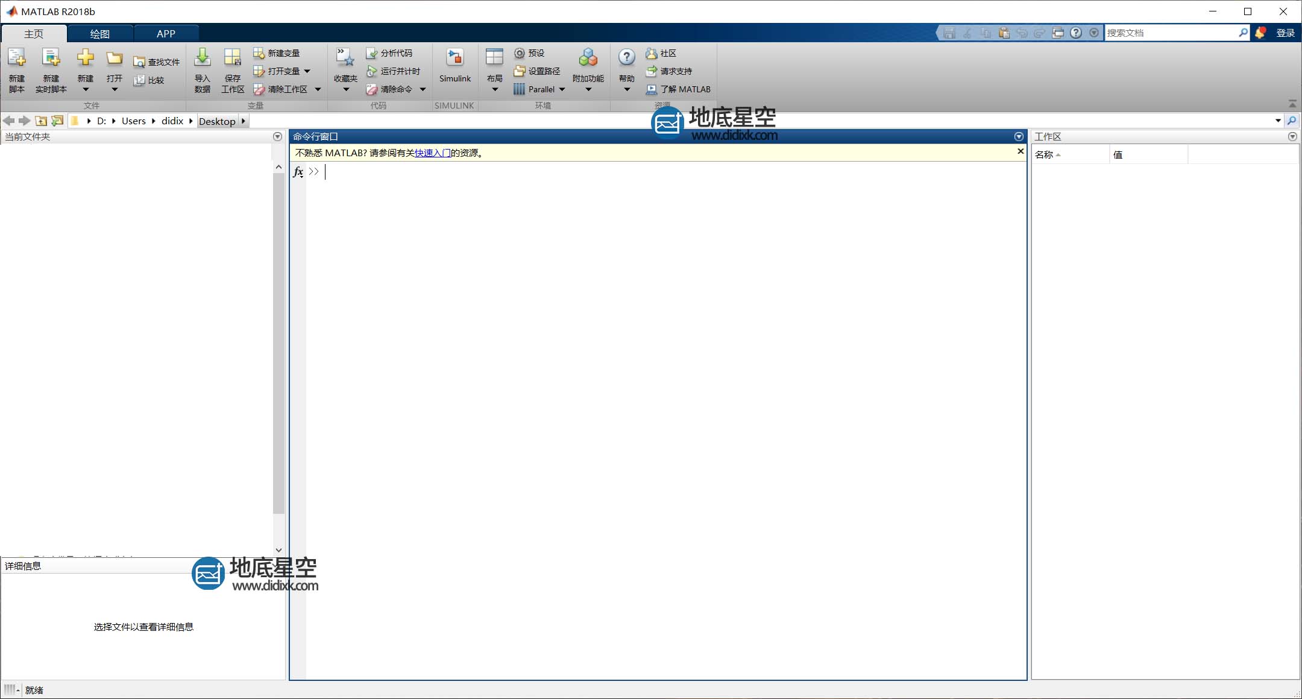Expand the 新建 dropdown arrow
The width and height of the screenshot is (1302, 699).
(86, 90)
